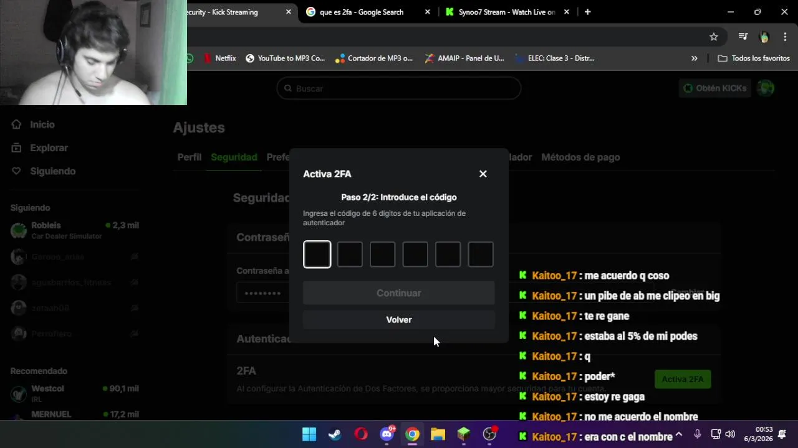This screenshot has width=798, height=448.
Task: Close the Synoo7 Stream tab
Action: 567,12
